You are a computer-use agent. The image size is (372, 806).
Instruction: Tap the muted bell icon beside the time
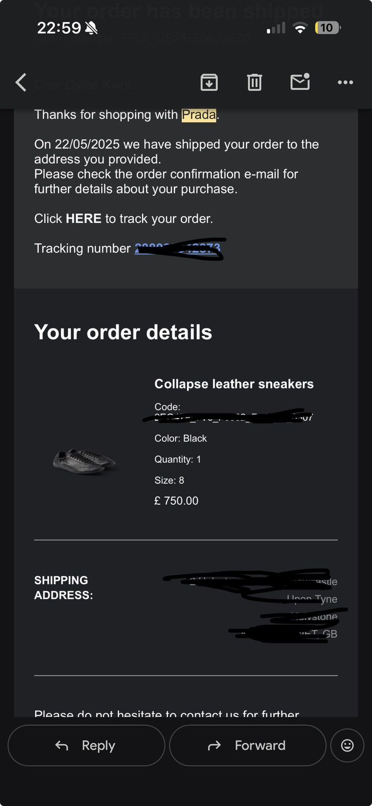pos(91,28)
